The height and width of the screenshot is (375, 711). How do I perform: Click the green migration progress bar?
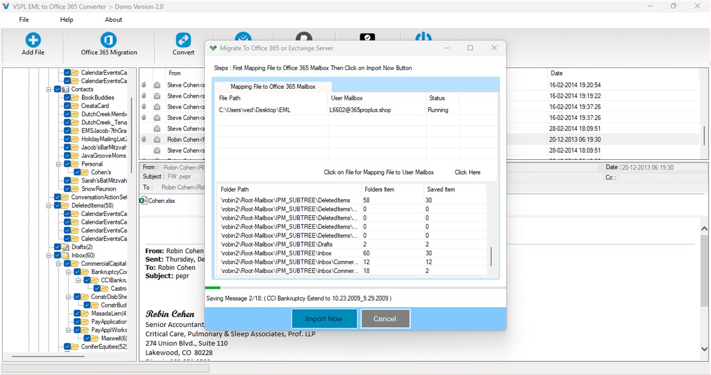[212, 287]
